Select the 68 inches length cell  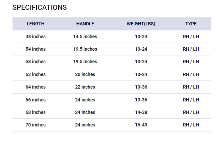pos(36,112)
